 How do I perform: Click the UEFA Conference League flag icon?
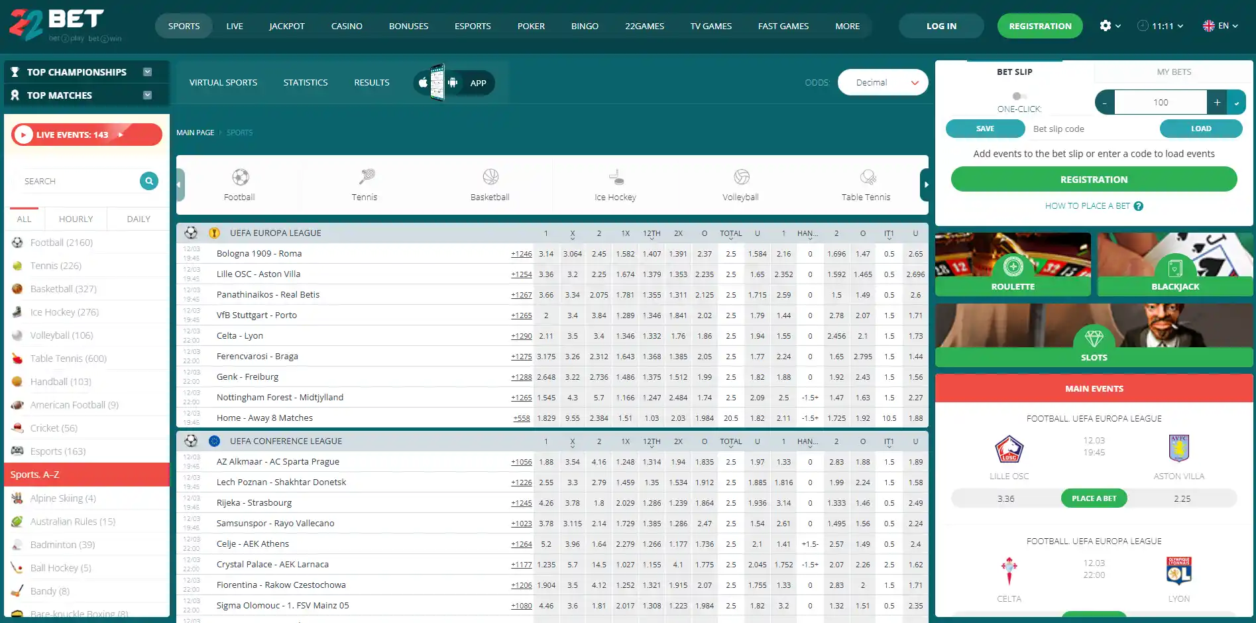[x=214, y=441]
